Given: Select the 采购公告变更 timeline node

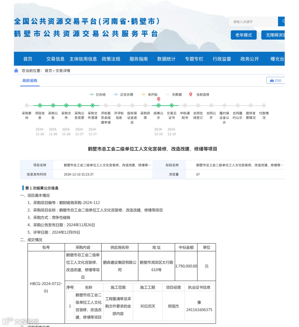Looking at the screenshot, I should click(x=79, y=105).
